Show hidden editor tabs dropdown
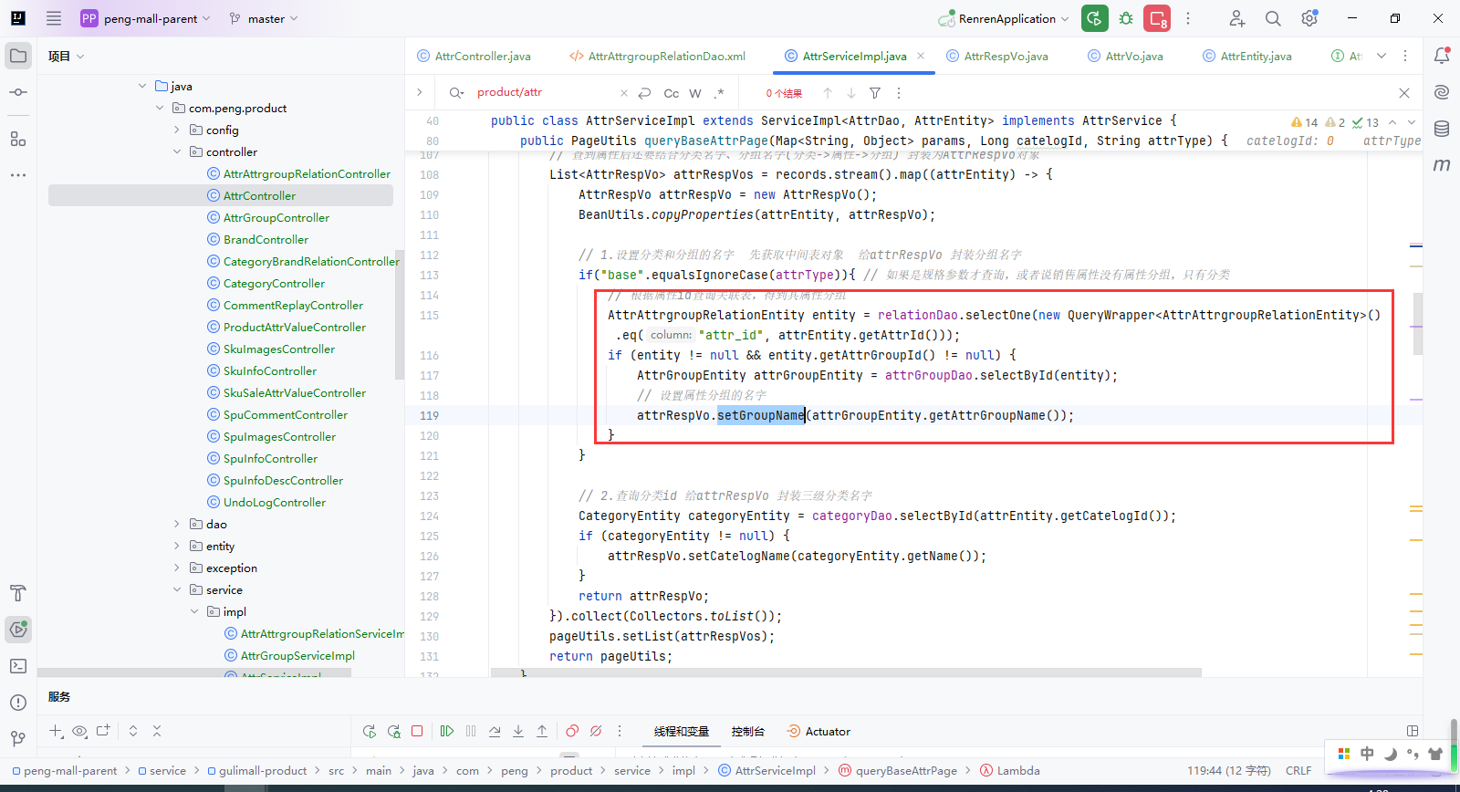 (x=1382, y=56)
